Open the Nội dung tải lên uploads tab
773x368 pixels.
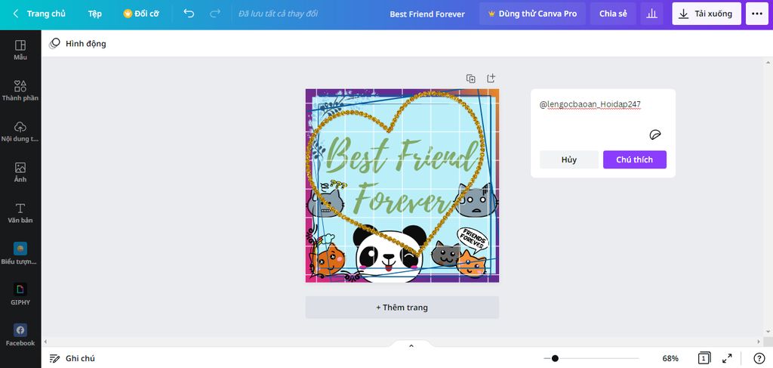coord(20,131)
